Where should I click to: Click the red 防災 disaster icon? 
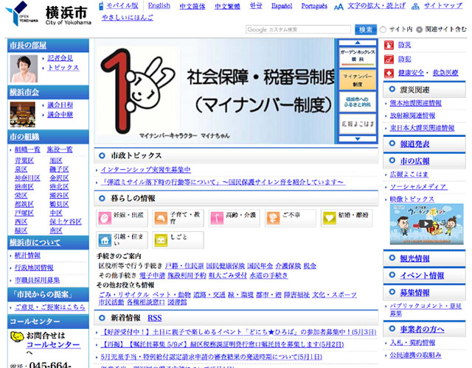pyautogui.click(x=389, y=45)
